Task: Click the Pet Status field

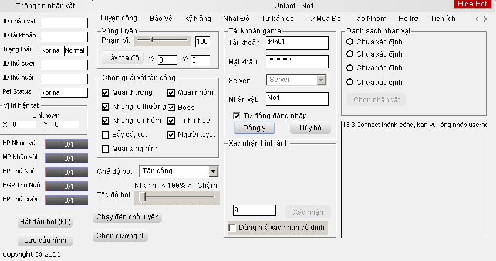Action: coord(64,92)
